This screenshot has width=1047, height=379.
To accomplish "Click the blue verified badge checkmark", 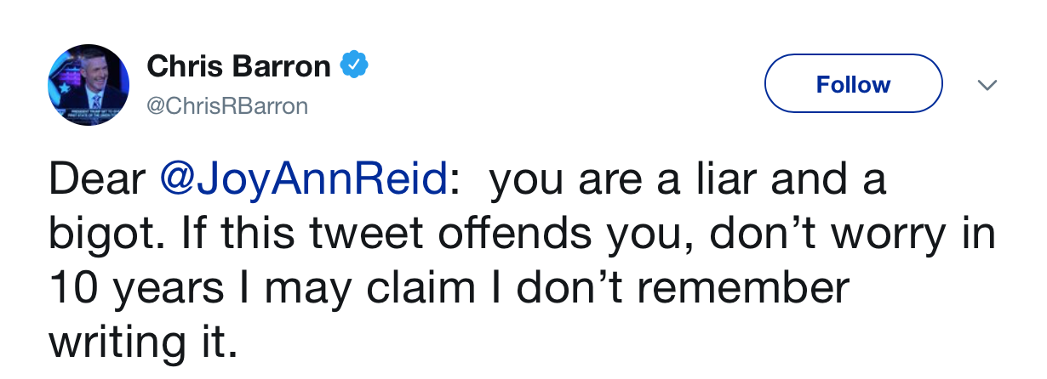I will click(x=353, y=65).
